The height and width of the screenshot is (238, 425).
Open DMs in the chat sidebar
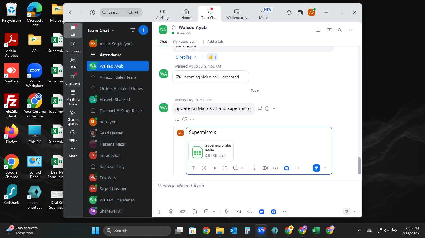(x=73, y=63)
